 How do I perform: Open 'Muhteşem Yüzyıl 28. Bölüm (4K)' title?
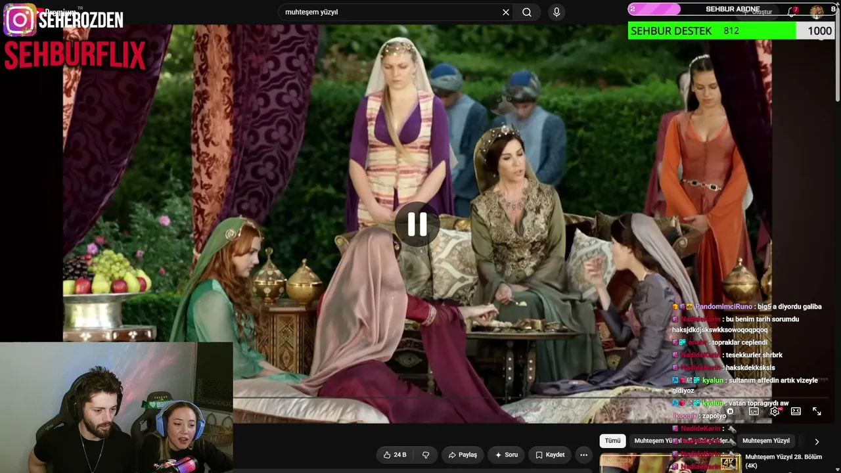(x=784, y=461)
